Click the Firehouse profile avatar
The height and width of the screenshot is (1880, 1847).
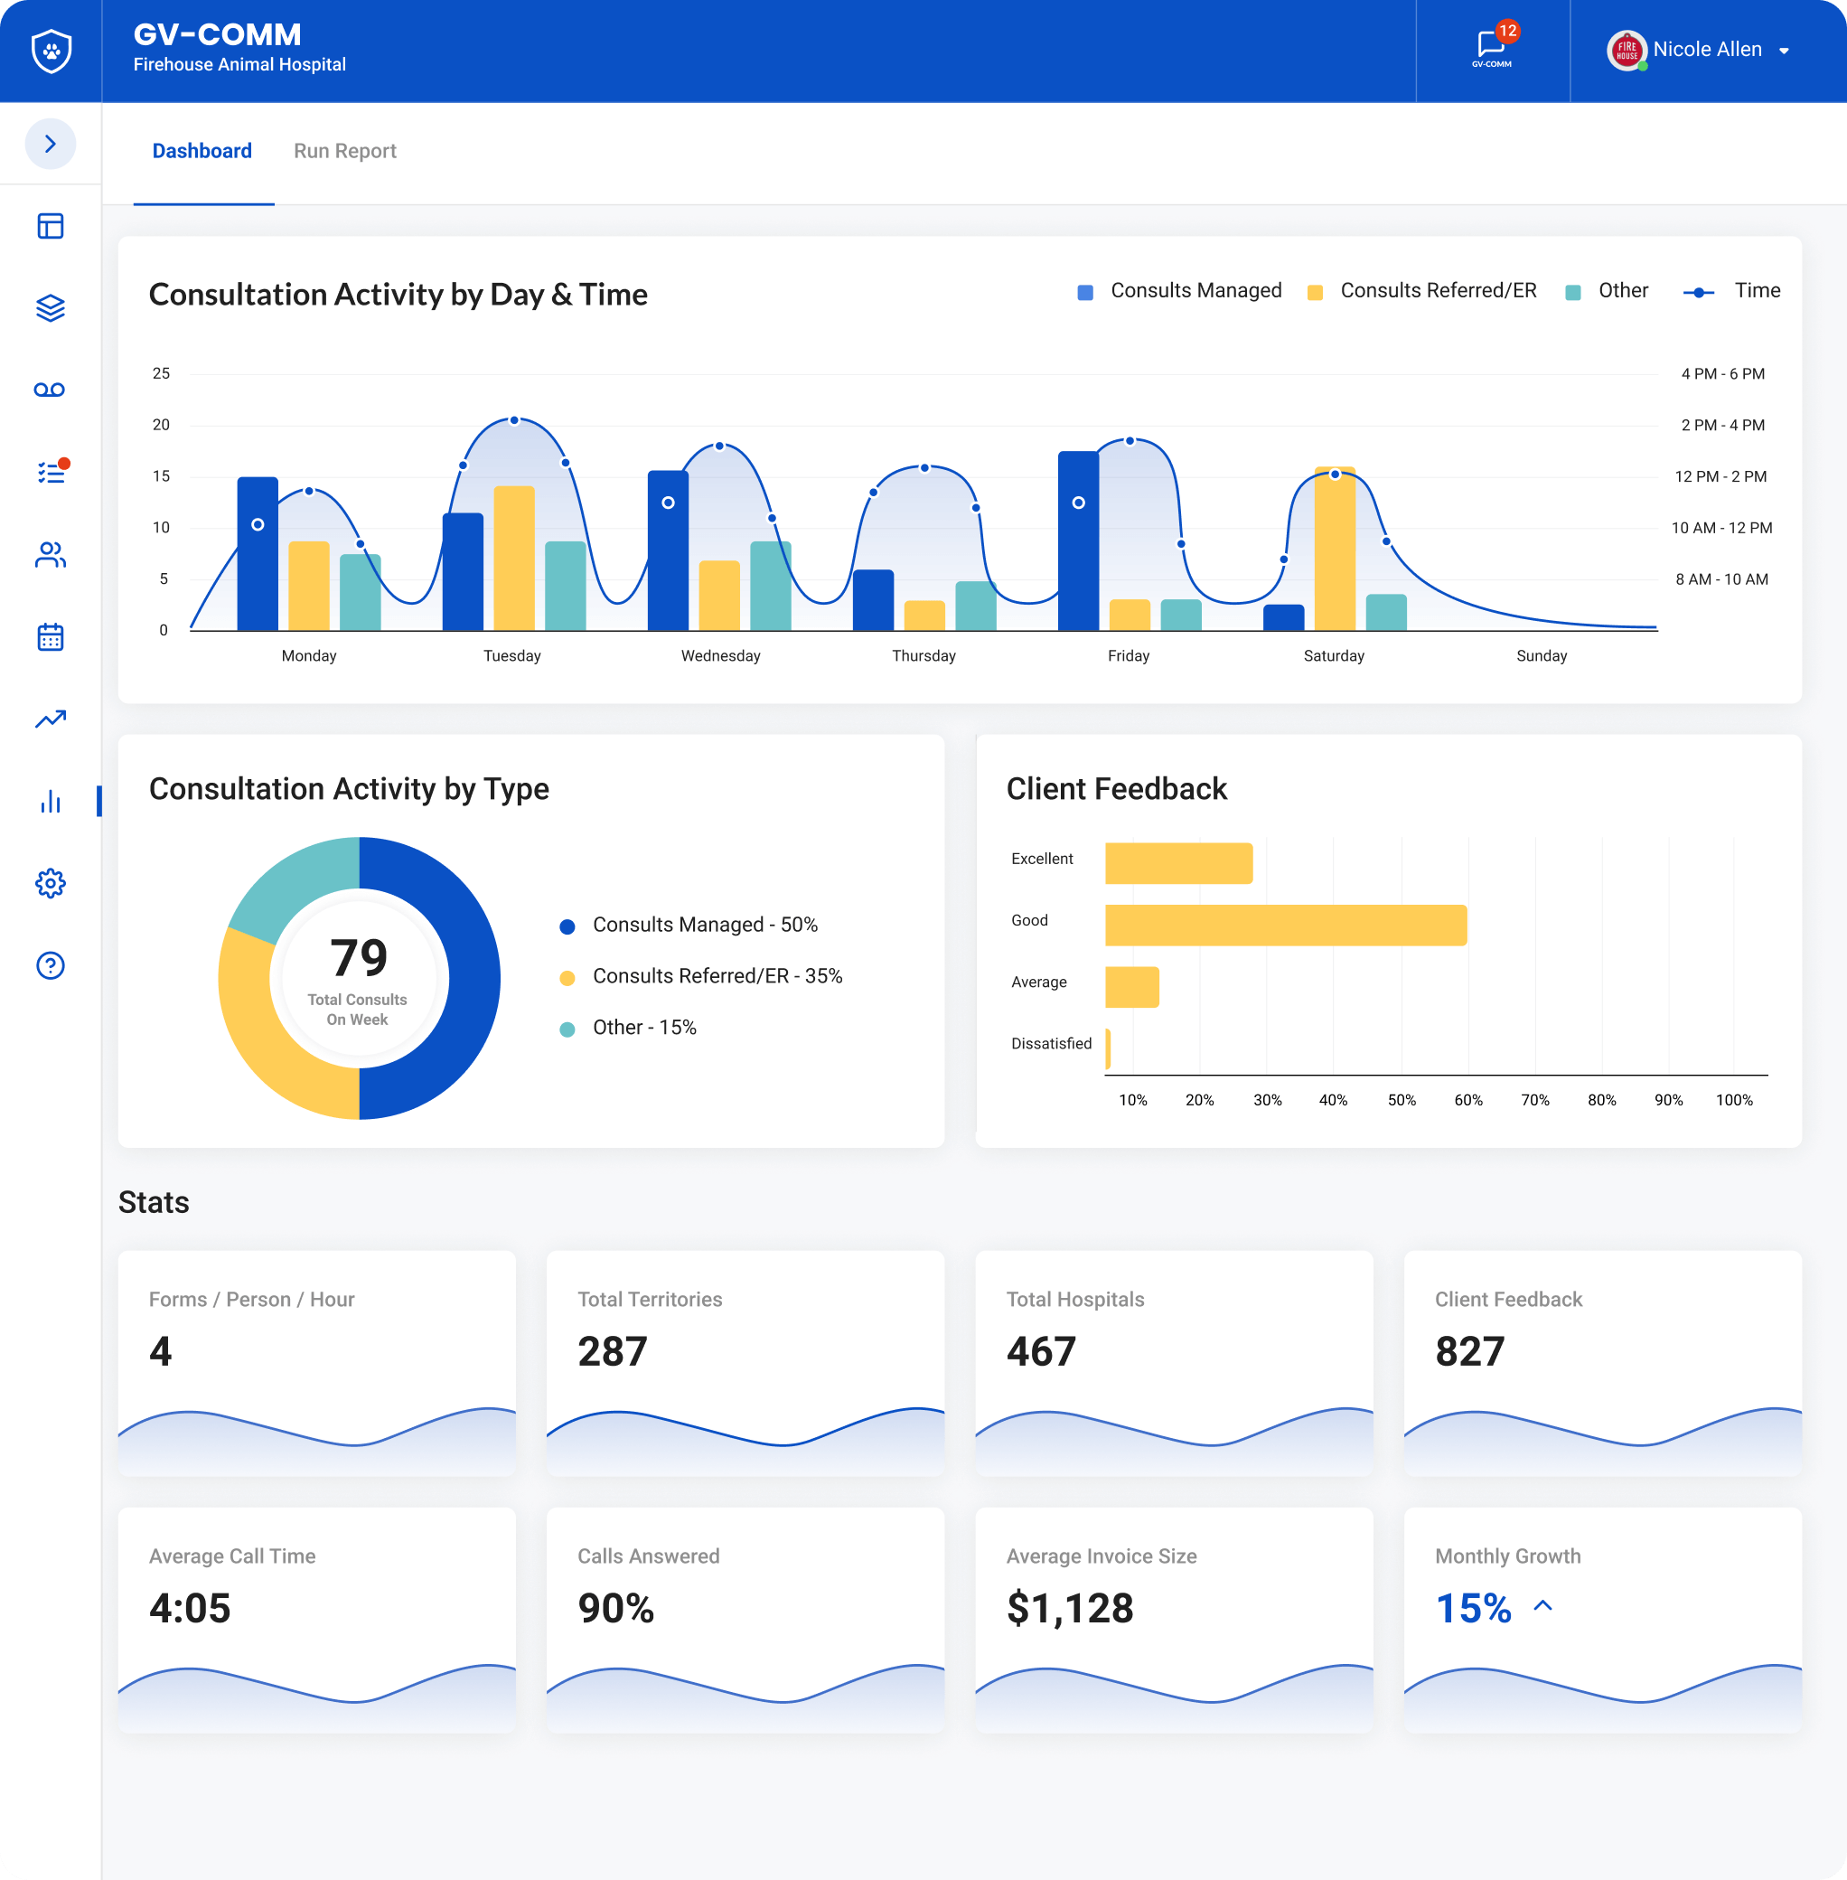coord(1627,51)
